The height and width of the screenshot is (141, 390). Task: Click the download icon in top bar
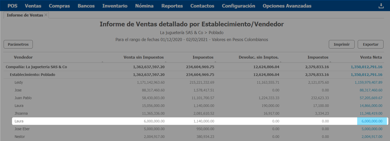(x=381, y=6)
